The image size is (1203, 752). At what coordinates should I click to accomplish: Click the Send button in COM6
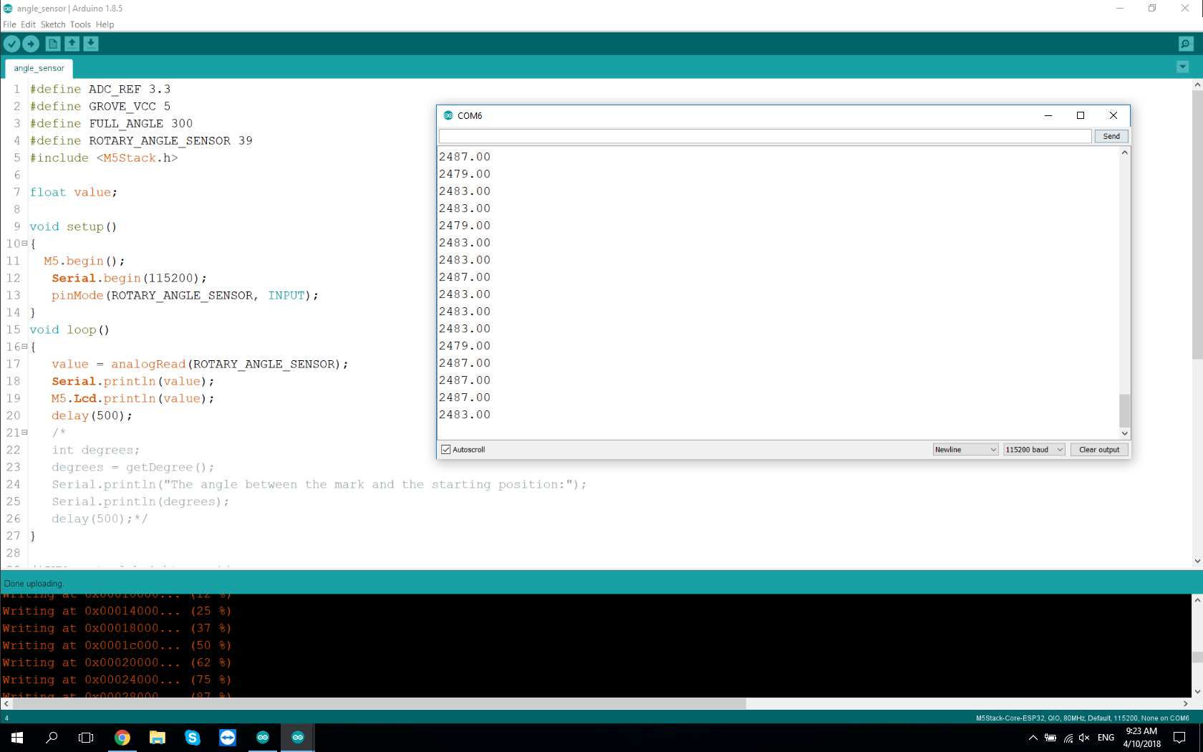tap(1111, 136)
